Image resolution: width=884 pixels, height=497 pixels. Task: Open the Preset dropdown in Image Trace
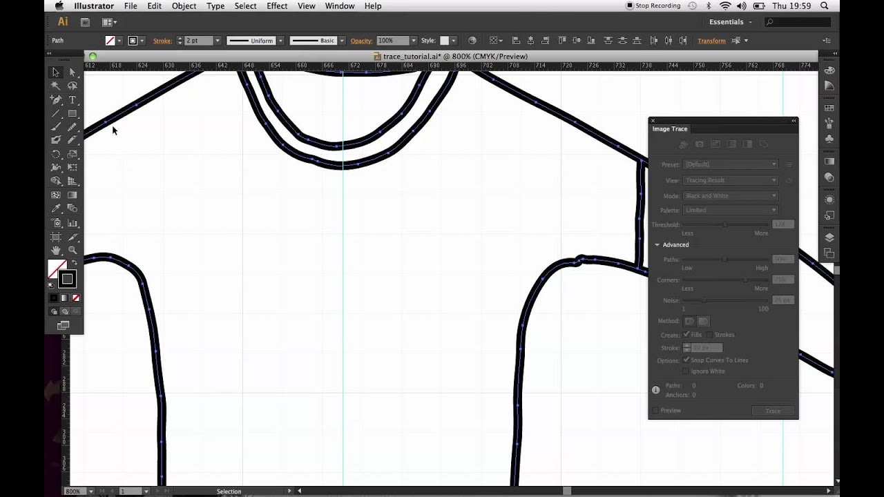pyautogui.click(x=731, y=164)
